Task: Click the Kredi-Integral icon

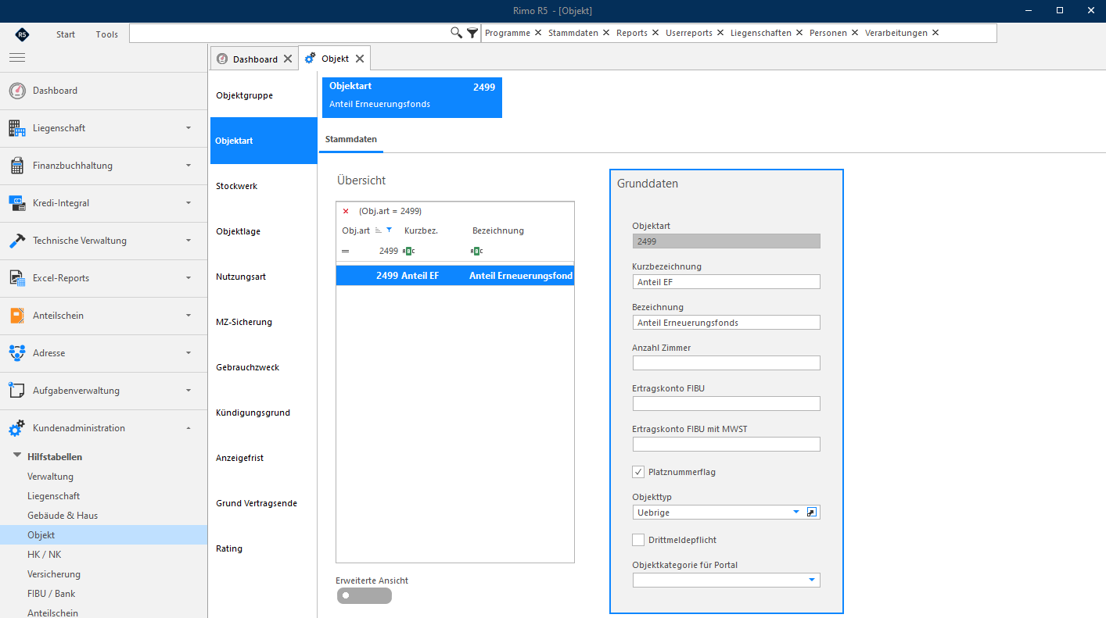Action: (17, 203)
